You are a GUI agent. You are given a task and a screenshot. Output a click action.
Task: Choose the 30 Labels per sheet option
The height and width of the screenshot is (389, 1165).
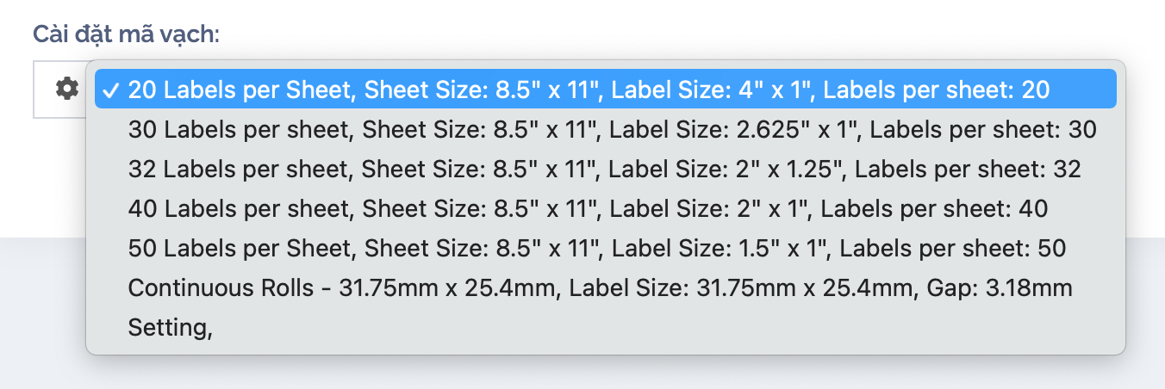[x=612, y=130]
